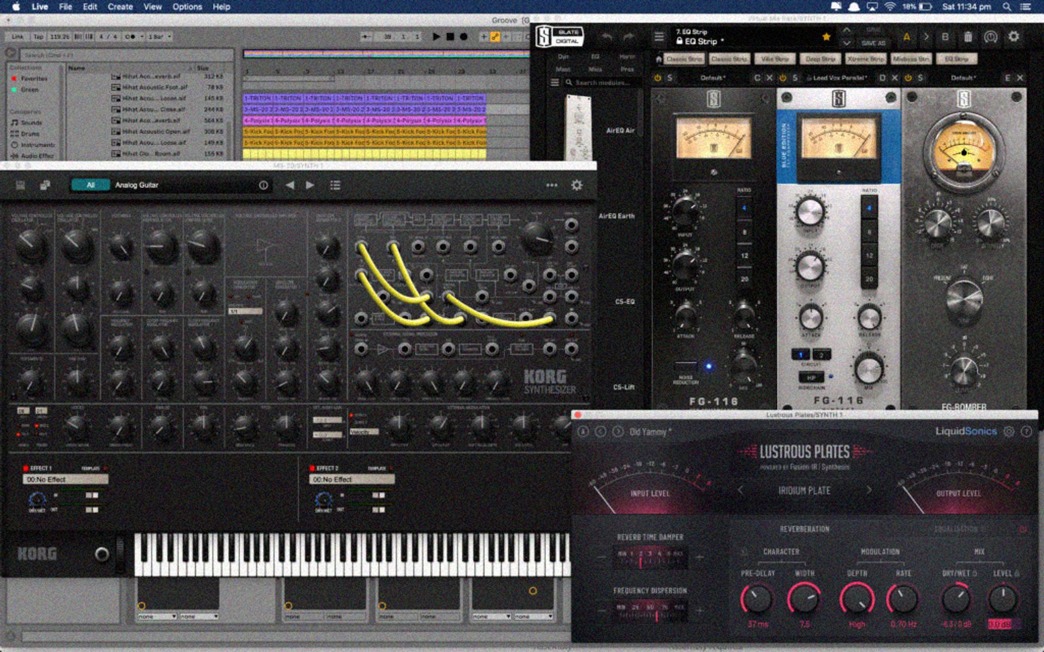Image resolution: width=1044 pixels, height=652 pixels.
Task: Toggle power on first FG-116 module
Action: click(657, 78)
